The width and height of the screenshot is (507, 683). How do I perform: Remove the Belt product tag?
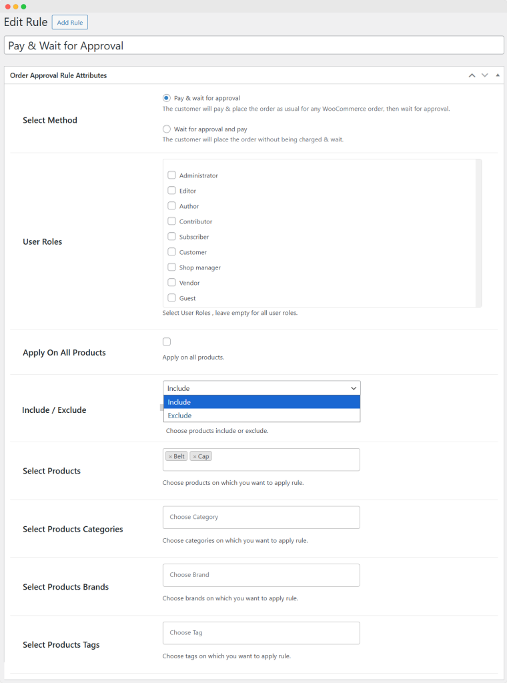pos(170,456)
